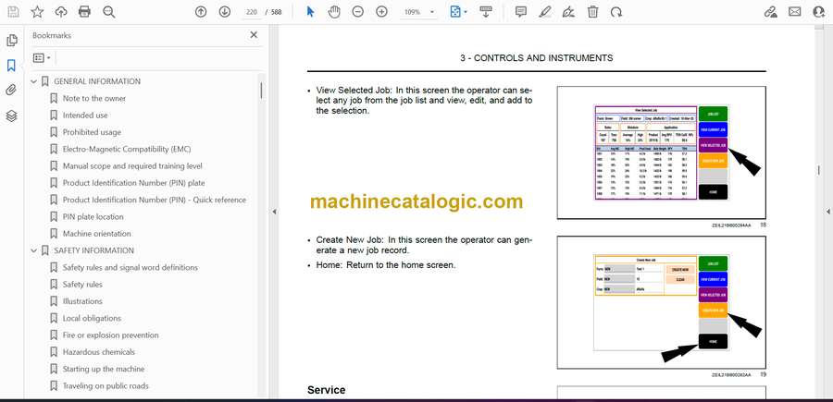Collapse the GENERAL INFORMATION bookmark section
833x402 pixels.
pyautogui.click(x=34, y=81)
